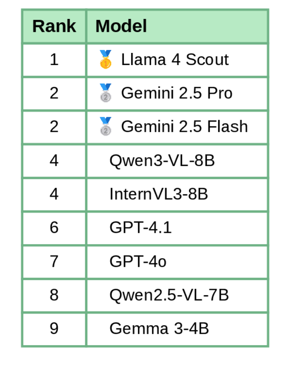Click rank number 7 in the table

[54, 262]
